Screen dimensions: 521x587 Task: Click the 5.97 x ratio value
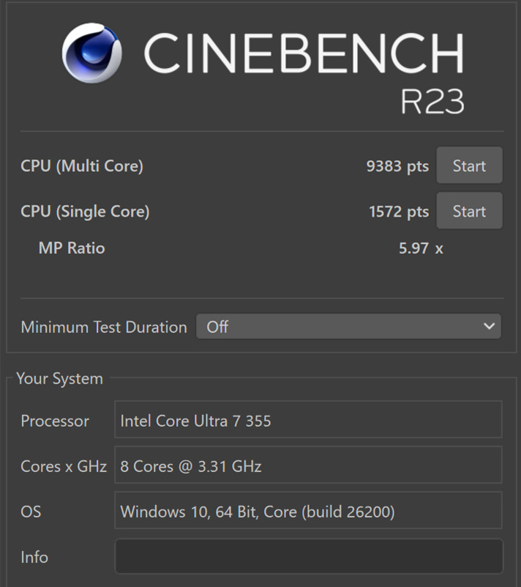421,248
